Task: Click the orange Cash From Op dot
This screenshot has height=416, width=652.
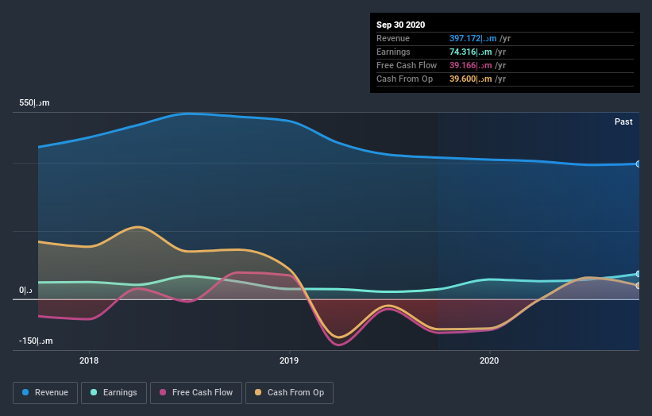Action: point(258,392)
